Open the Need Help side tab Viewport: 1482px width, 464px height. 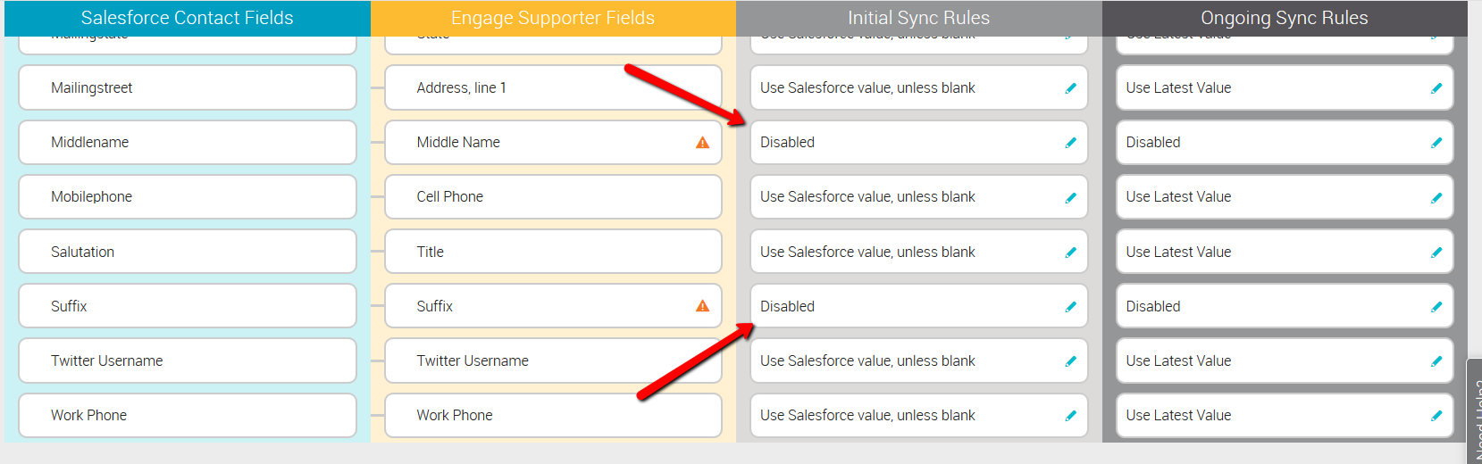[x=1475, y=412]
